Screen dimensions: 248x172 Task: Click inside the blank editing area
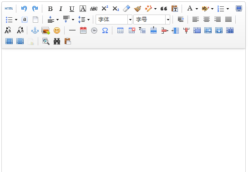[123, 110]
